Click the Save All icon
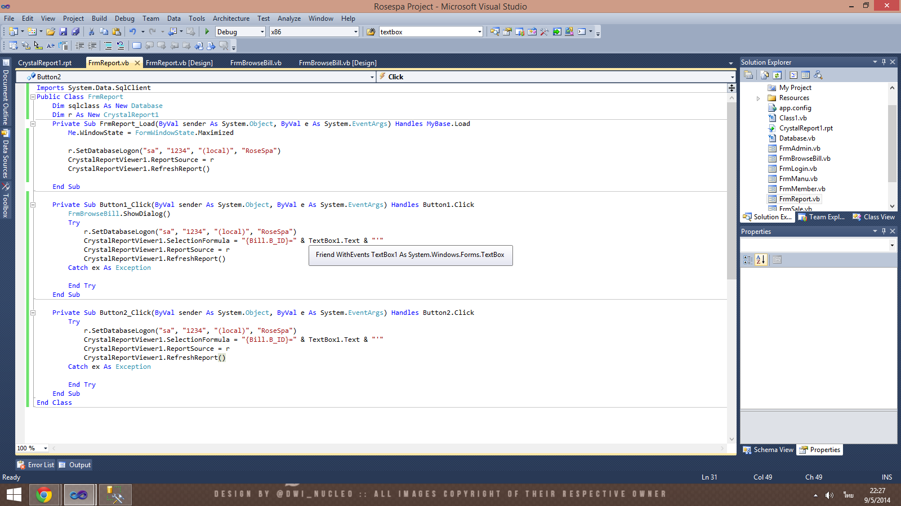This screenshot has height=506, width=901. pos(75,31)
